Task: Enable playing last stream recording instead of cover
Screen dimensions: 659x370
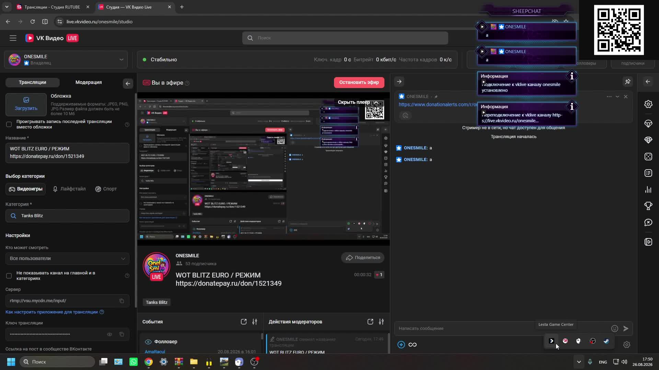Action: (9, 124)
